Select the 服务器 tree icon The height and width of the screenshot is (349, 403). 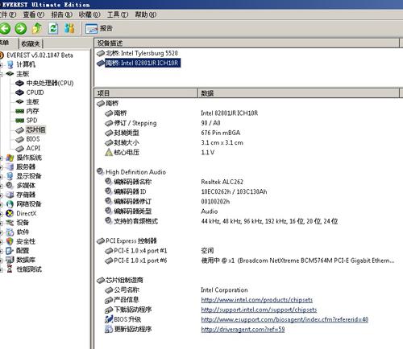pos(10,167)
